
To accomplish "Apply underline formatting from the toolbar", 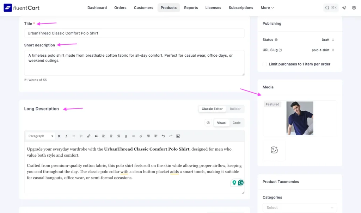I will 126,136.
